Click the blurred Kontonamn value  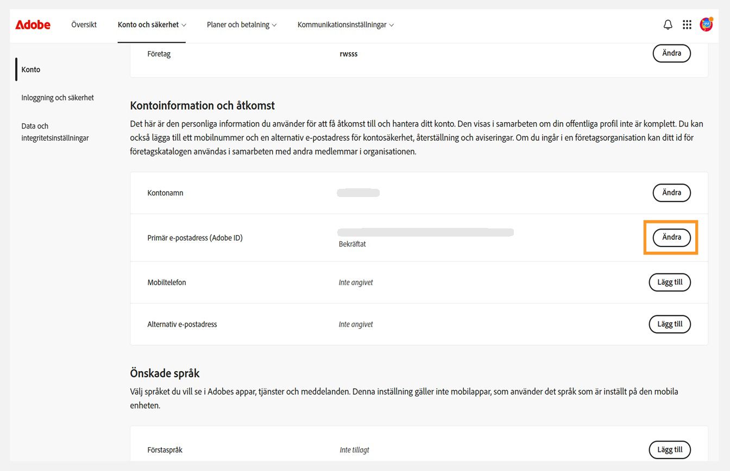[358, 192]
